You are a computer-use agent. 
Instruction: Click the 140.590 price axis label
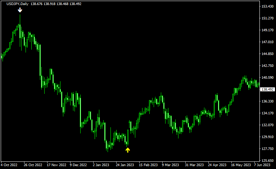coord(267,78)
